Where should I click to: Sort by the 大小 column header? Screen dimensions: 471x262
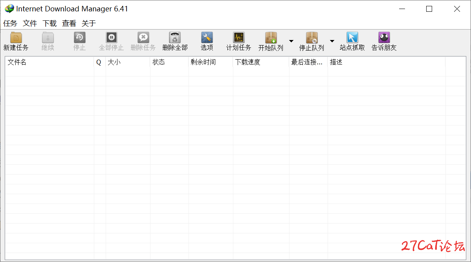pos(128,62)
